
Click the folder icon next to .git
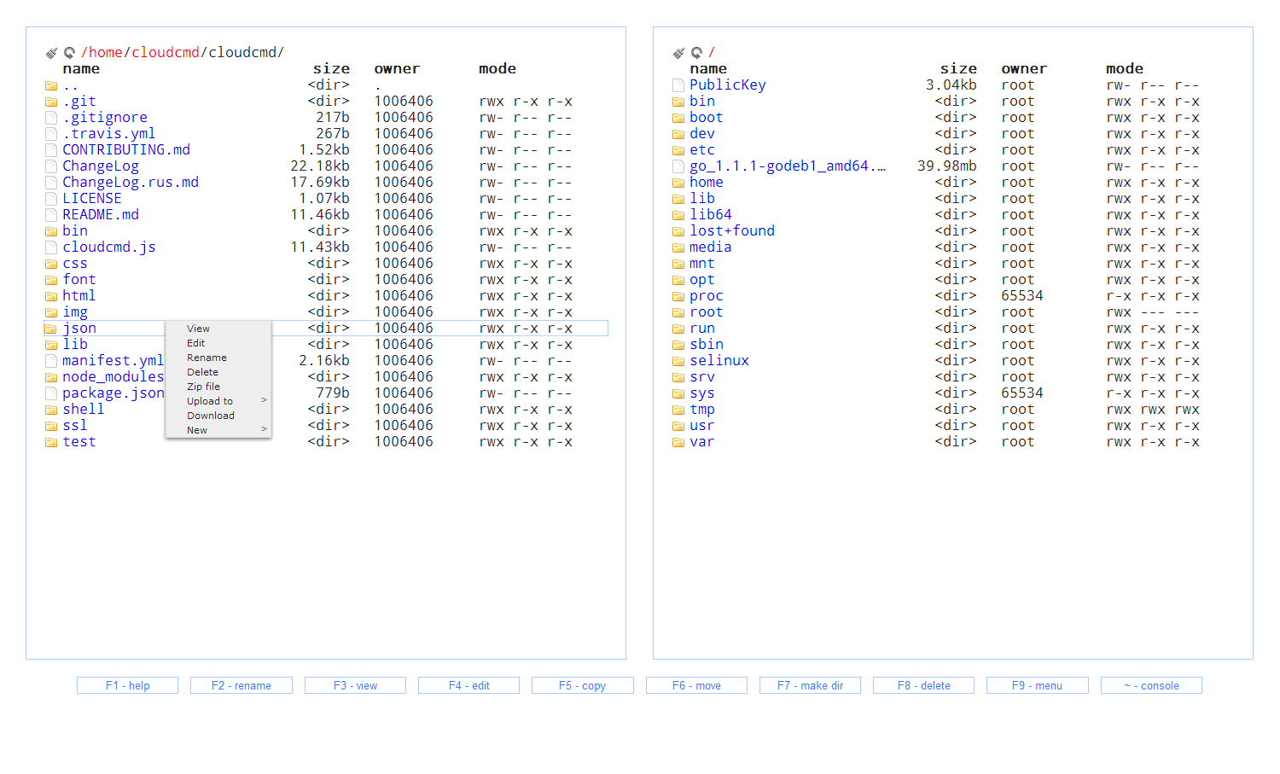[51, 102]
